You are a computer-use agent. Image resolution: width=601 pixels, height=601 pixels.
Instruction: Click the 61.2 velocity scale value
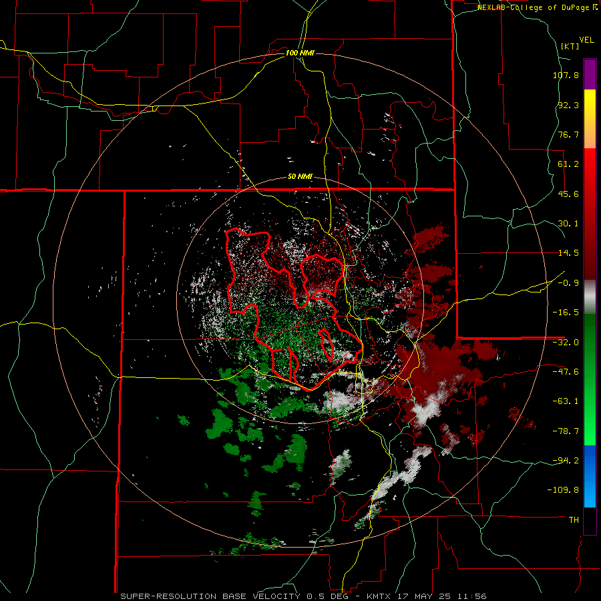(x=568, y=164)
